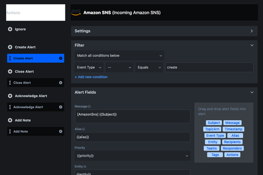Open gear settings on Add Note rule
263x175 pixels.
(61, 131)
